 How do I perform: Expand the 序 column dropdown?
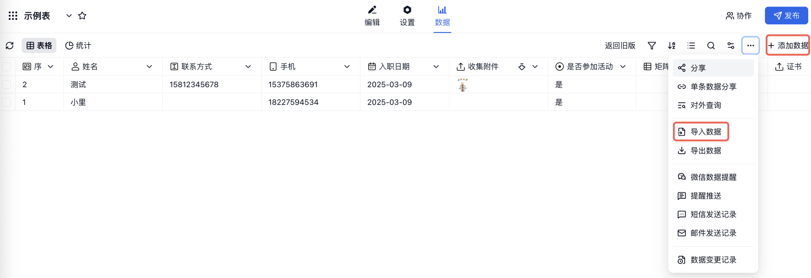(x=50, y=66)
